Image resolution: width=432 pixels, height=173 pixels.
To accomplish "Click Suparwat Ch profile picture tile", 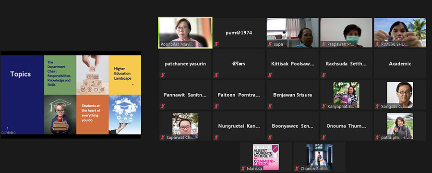I will tap(185, 126).
